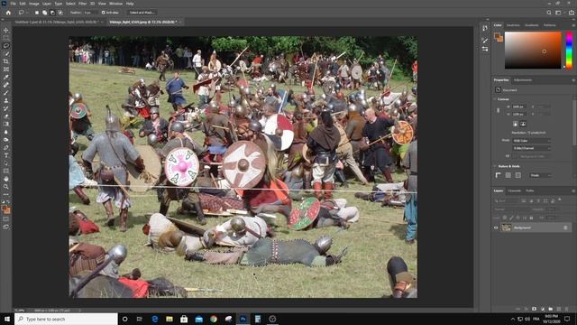577x325 pixels.
Task: Select the Rectangle shape tool
Action: click(x=6, y=171)
